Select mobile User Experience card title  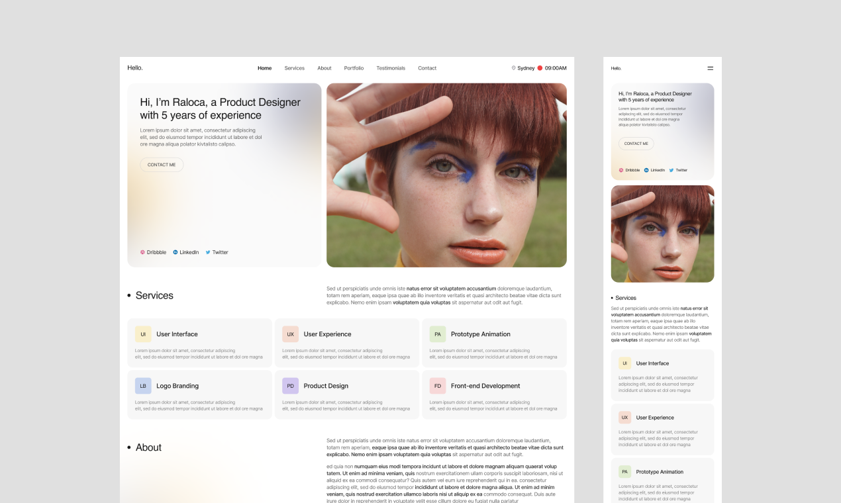(655, 418)
